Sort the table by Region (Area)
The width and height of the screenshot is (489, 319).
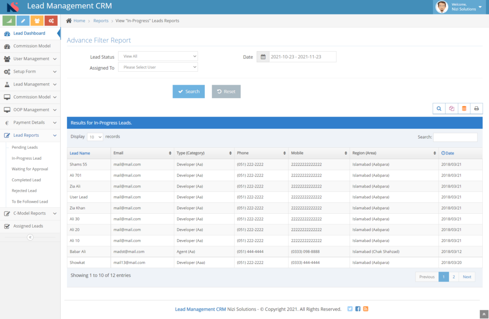tap(394, 153)
